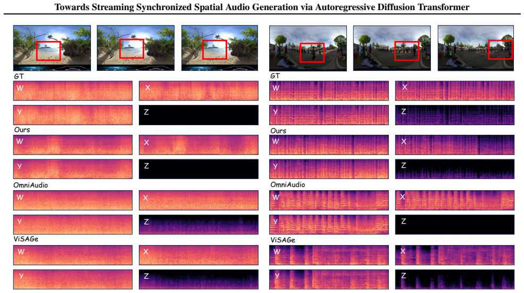524x293 pixels.
Task: Click the left OmniAudio label
Action: [x=31, y=185]
